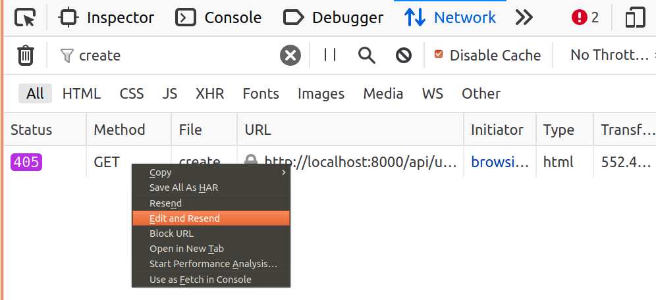Viewport: 656px width, 300px height.
Task: Expand the Copy submenu
Action: coord(211,172)
